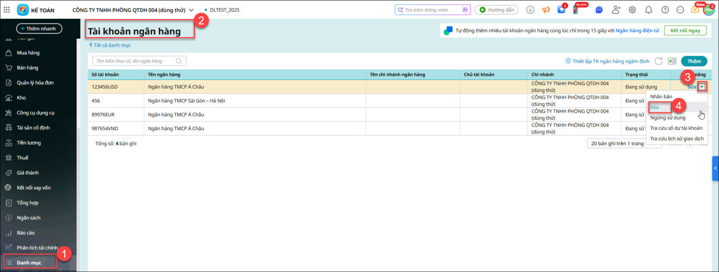Focus the bank account search field

point(134,61)
